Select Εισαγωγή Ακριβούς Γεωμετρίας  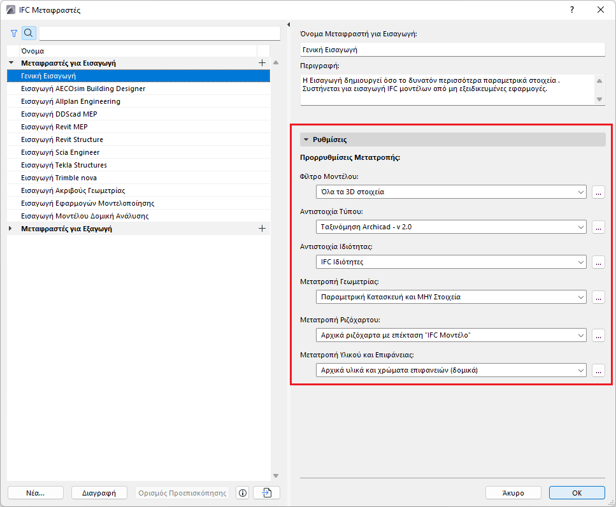[138, 190]
